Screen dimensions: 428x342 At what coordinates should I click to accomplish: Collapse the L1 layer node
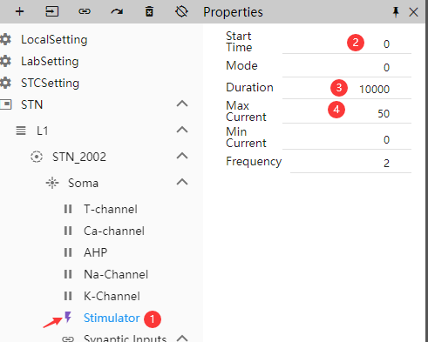[182, 130]
